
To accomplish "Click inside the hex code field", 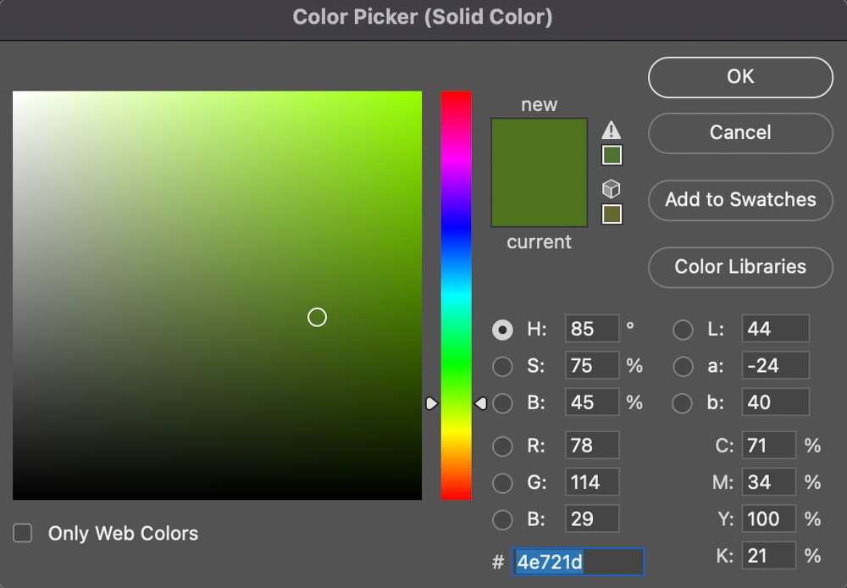I will coord(579,561).
